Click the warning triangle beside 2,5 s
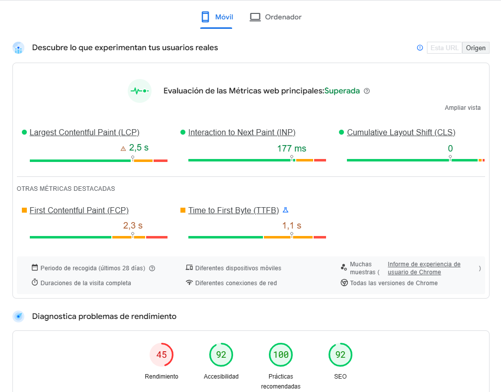Screen dimensions: 501x392 [123, 148]
